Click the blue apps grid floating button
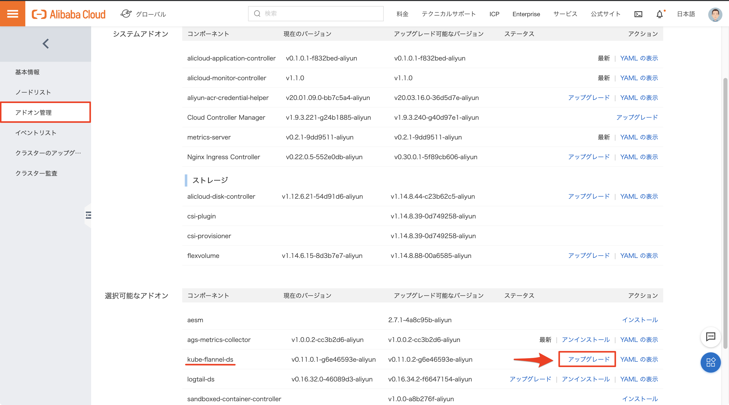 [711, 362]
